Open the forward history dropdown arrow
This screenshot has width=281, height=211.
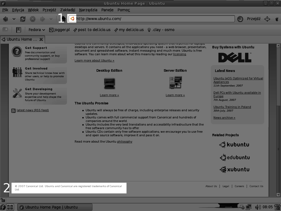coord(51,19)
